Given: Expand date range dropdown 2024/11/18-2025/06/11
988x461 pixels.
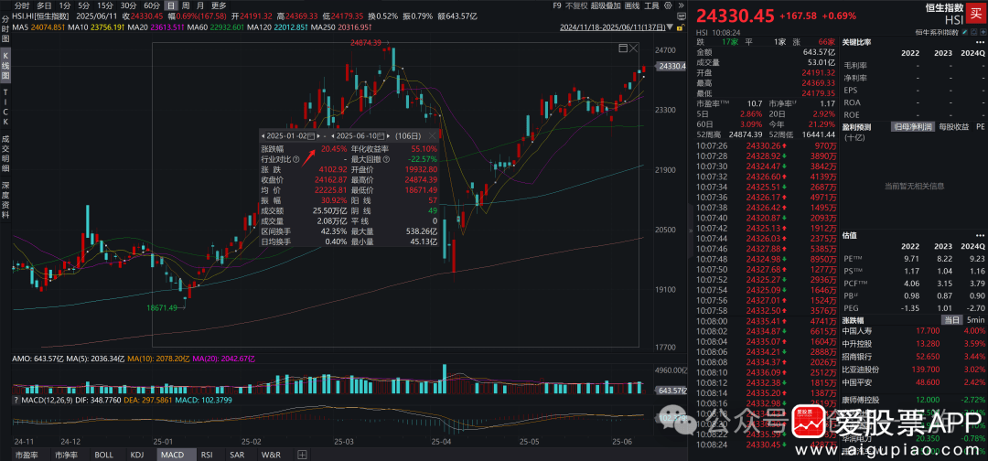Looking at the screenshot, I should click(669, 27).
